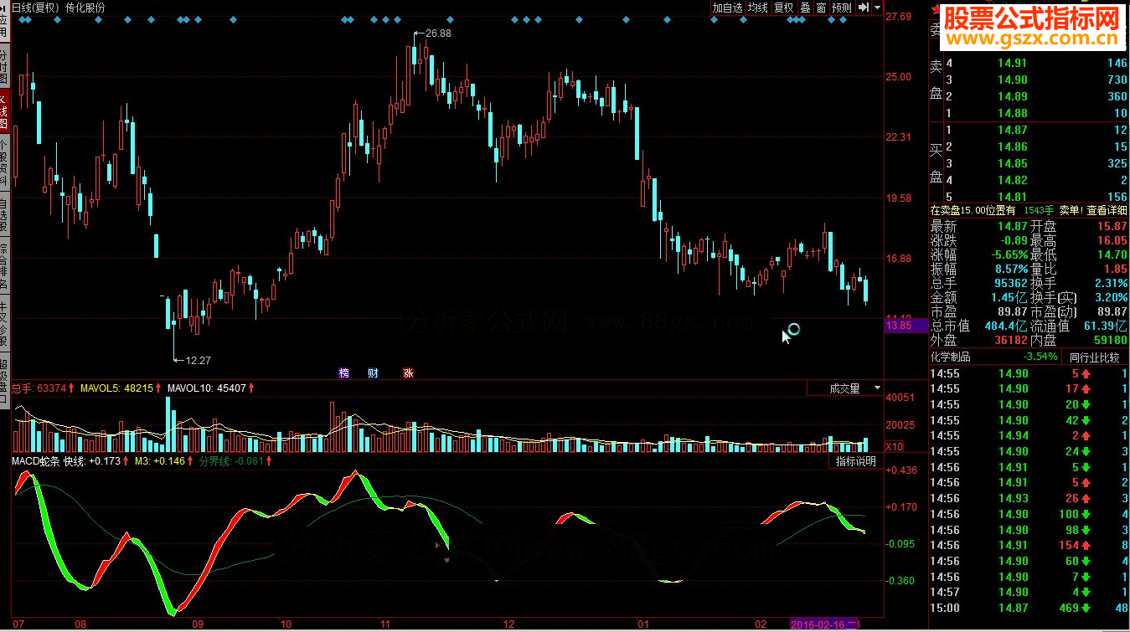This screenshot has height=632, width=1130.
Task: Click the 涨幅 value -5.65%
Action: (1008, 254)
